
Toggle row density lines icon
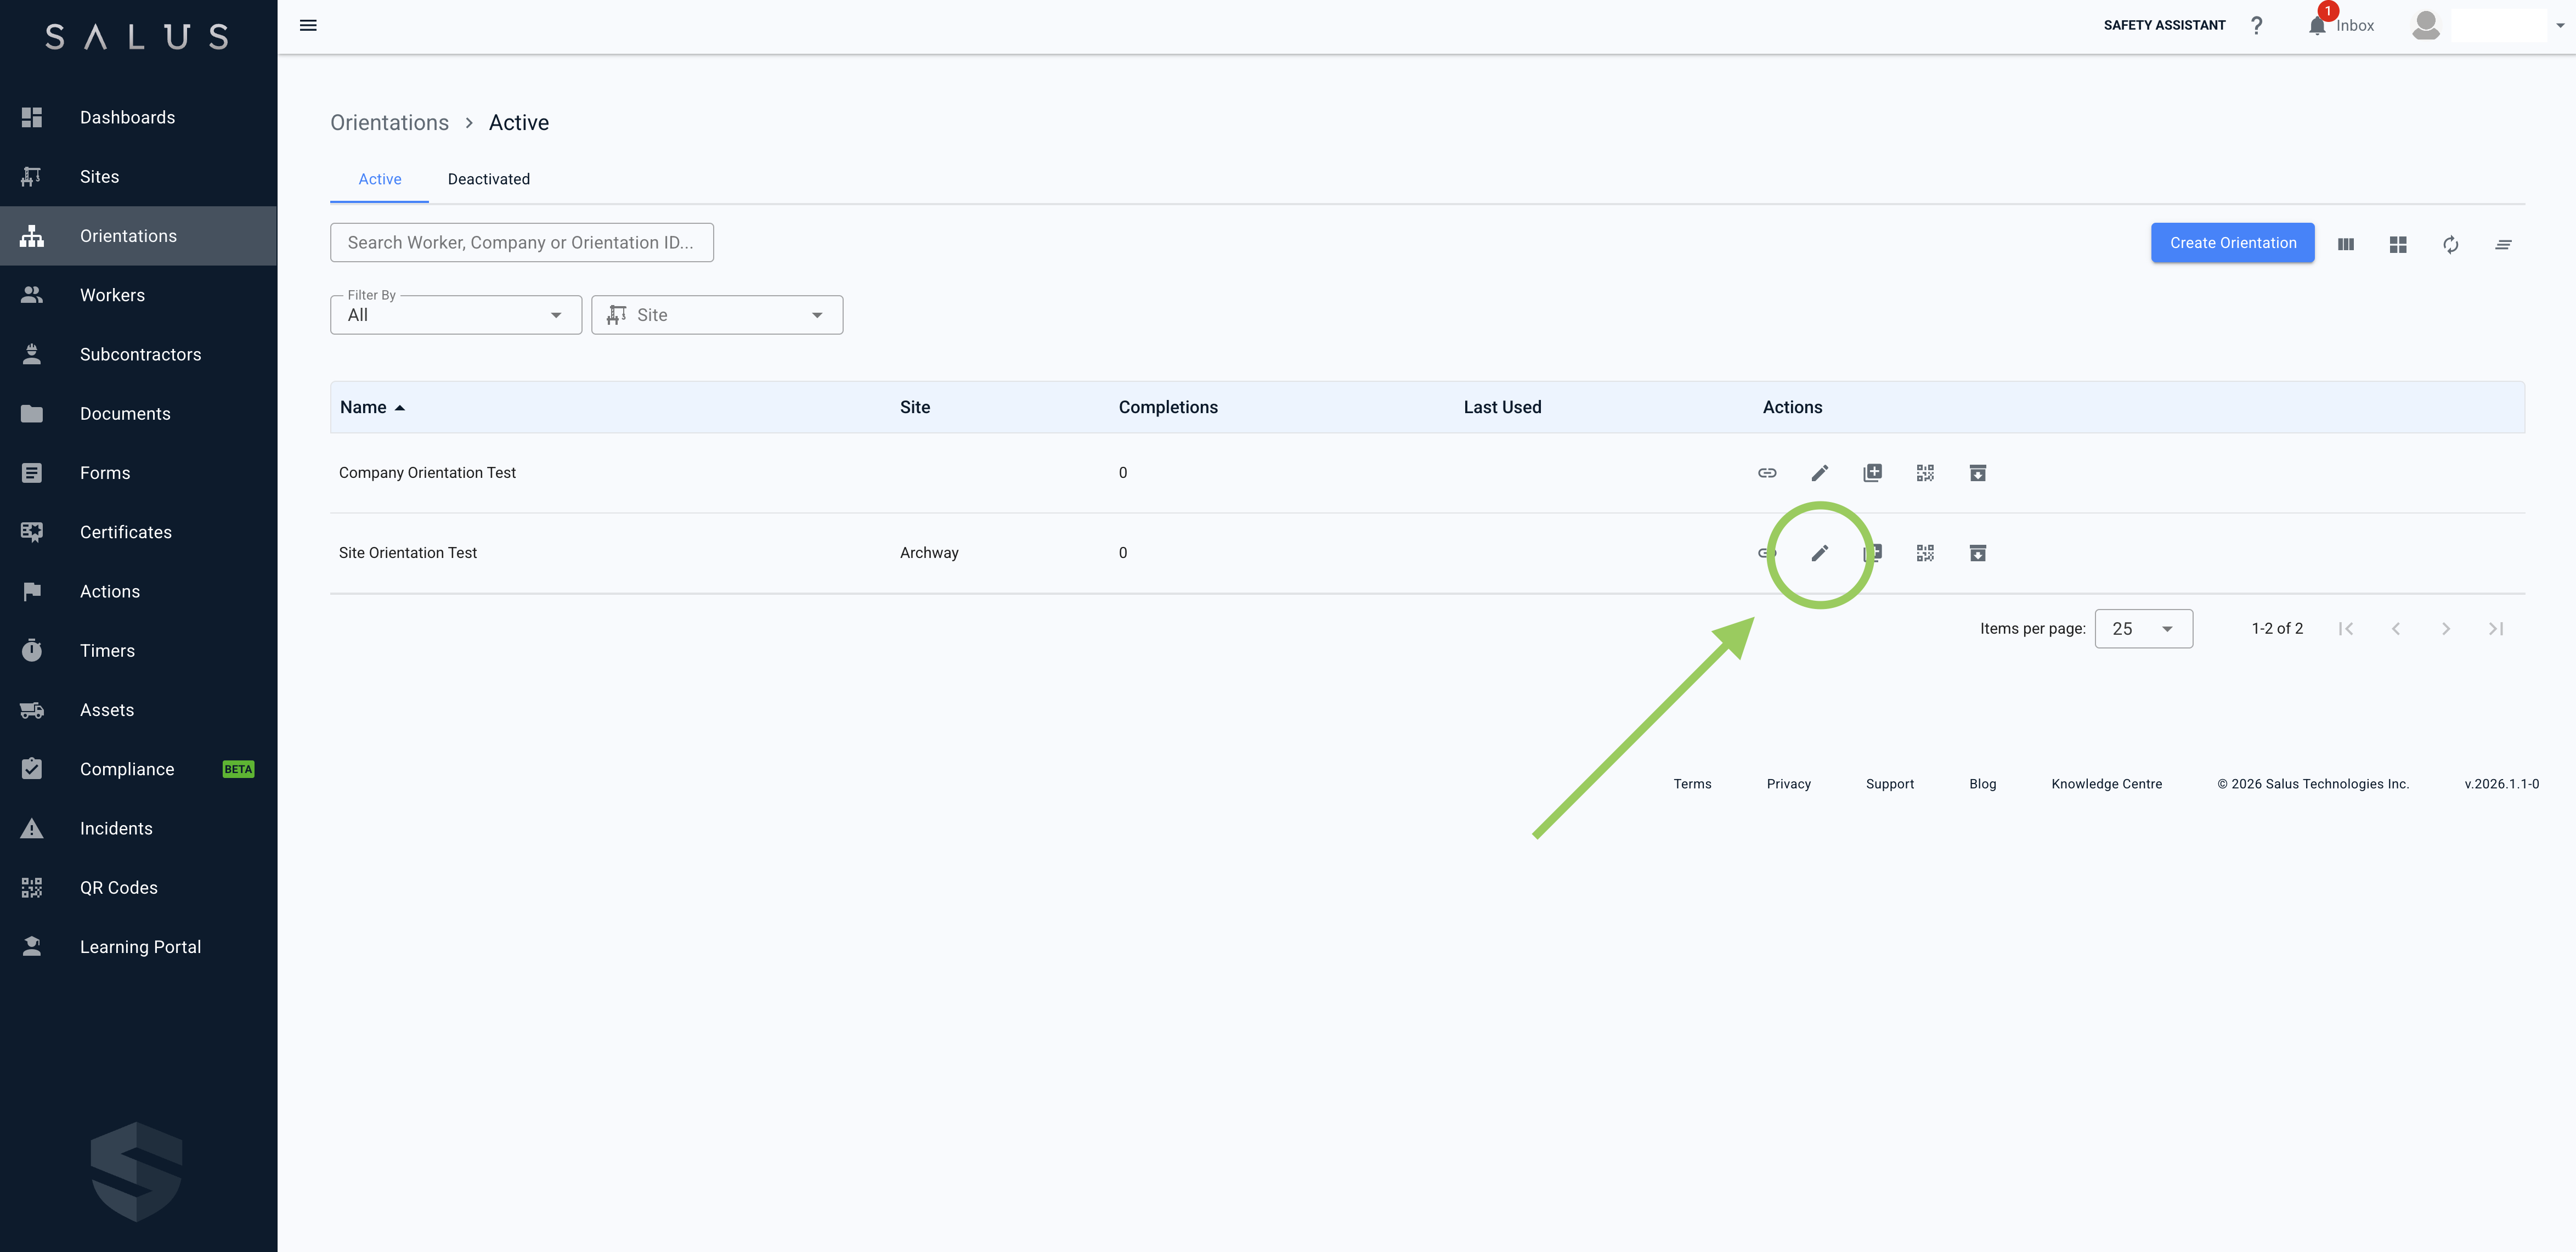click(2502, 244)
